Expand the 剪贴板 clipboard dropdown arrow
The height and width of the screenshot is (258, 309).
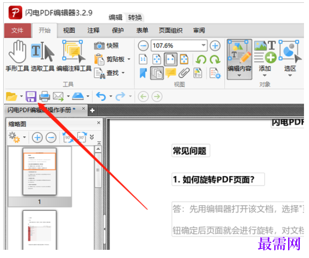[129, 59]
